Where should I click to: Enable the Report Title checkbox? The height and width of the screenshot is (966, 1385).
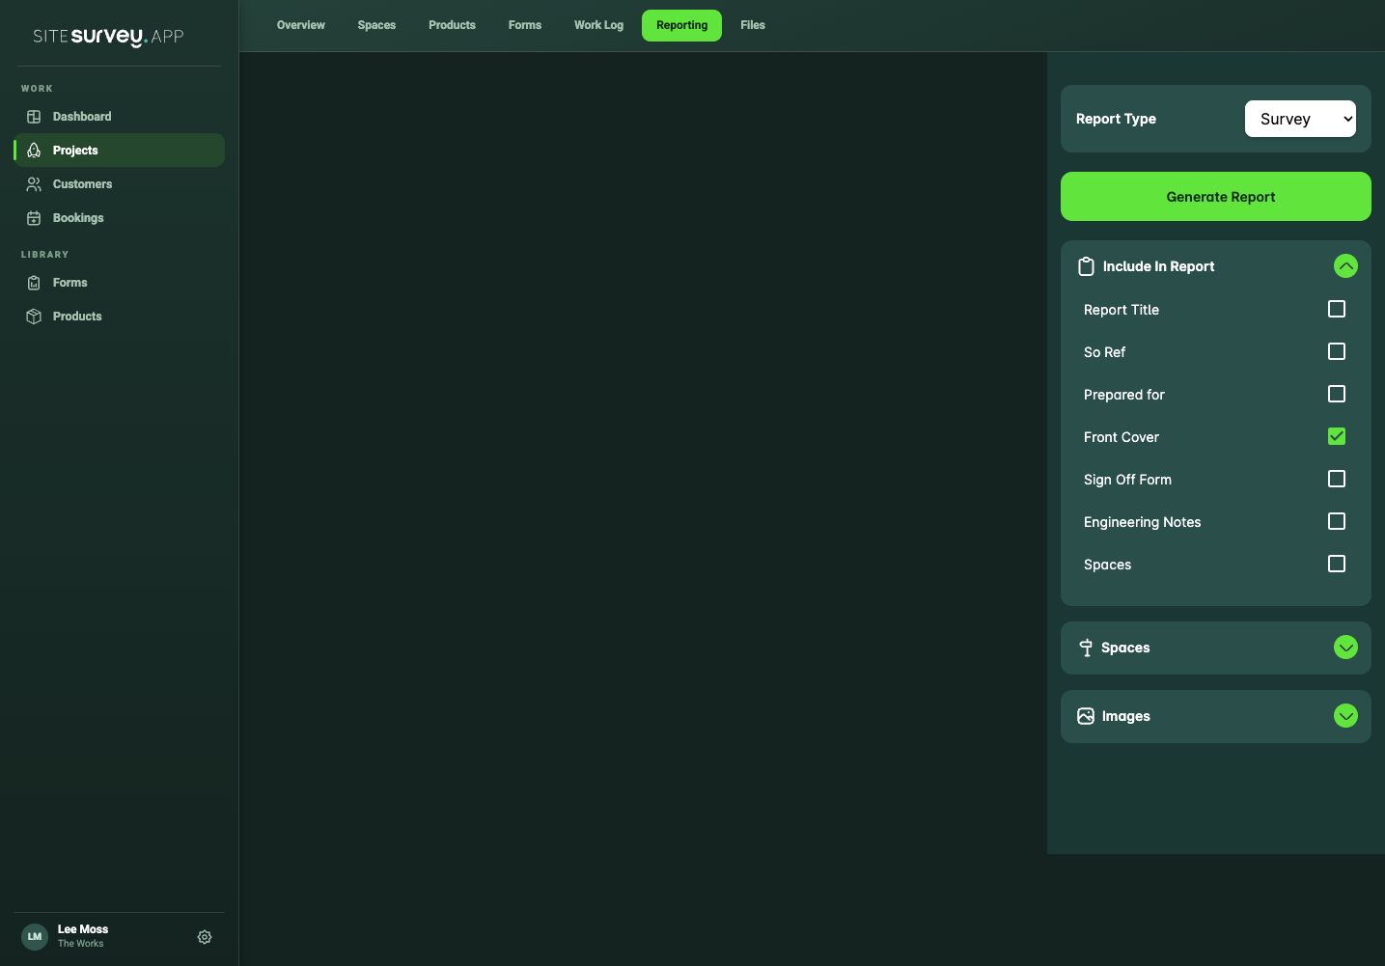(1337, 309)
